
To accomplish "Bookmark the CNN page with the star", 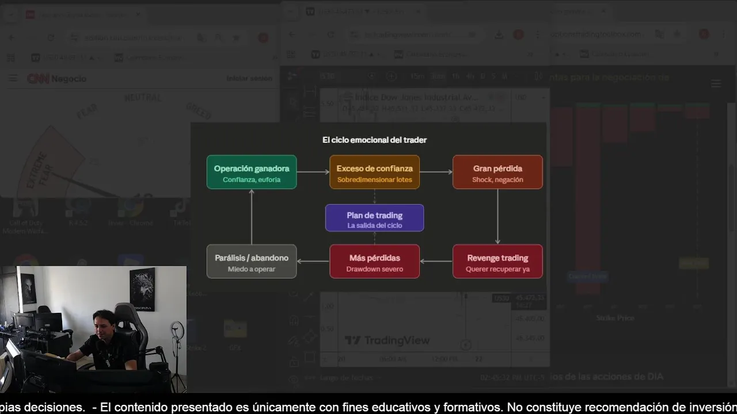I will click(x=236, y=38).
